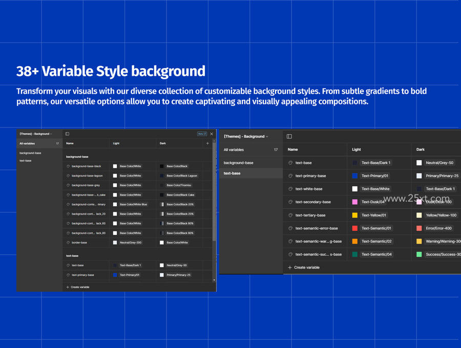Click the Beta badge in the variables panel header
461x348 pixels.
tap(202, 134)
